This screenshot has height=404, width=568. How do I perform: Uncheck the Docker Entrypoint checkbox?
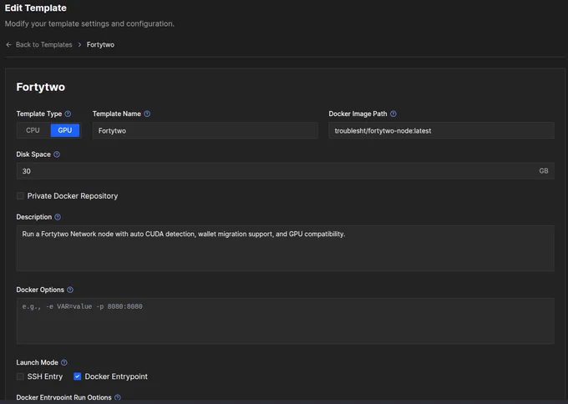tap(77, 376)
